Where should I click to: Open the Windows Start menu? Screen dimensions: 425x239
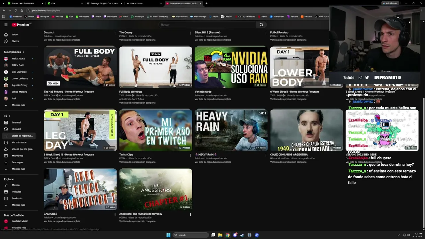[x=168, y=235]
